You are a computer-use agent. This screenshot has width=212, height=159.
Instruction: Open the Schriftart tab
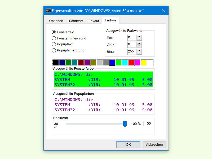[76, 21]
